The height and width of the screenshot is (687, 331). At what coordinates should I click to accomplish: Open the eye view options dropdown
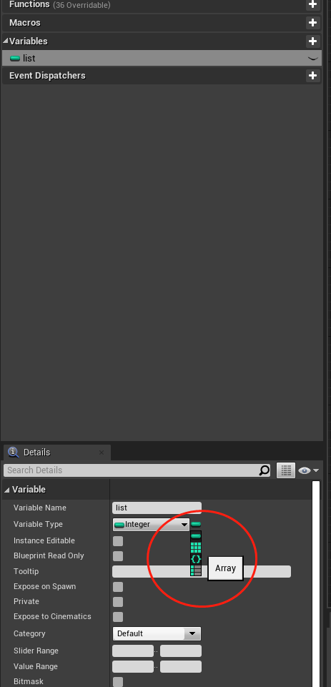(x=309, y=470)
